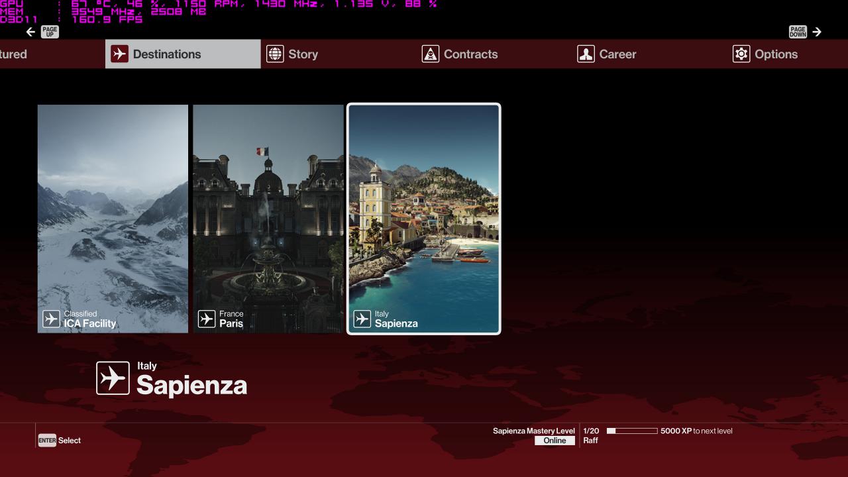
Task: Click the Sapienza Mastery Level label
Action: [534, 431]
